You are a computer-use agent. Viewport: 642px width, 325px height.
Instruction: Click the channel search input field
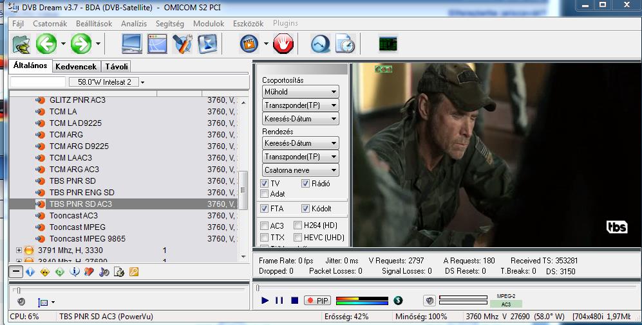[37, 82]
